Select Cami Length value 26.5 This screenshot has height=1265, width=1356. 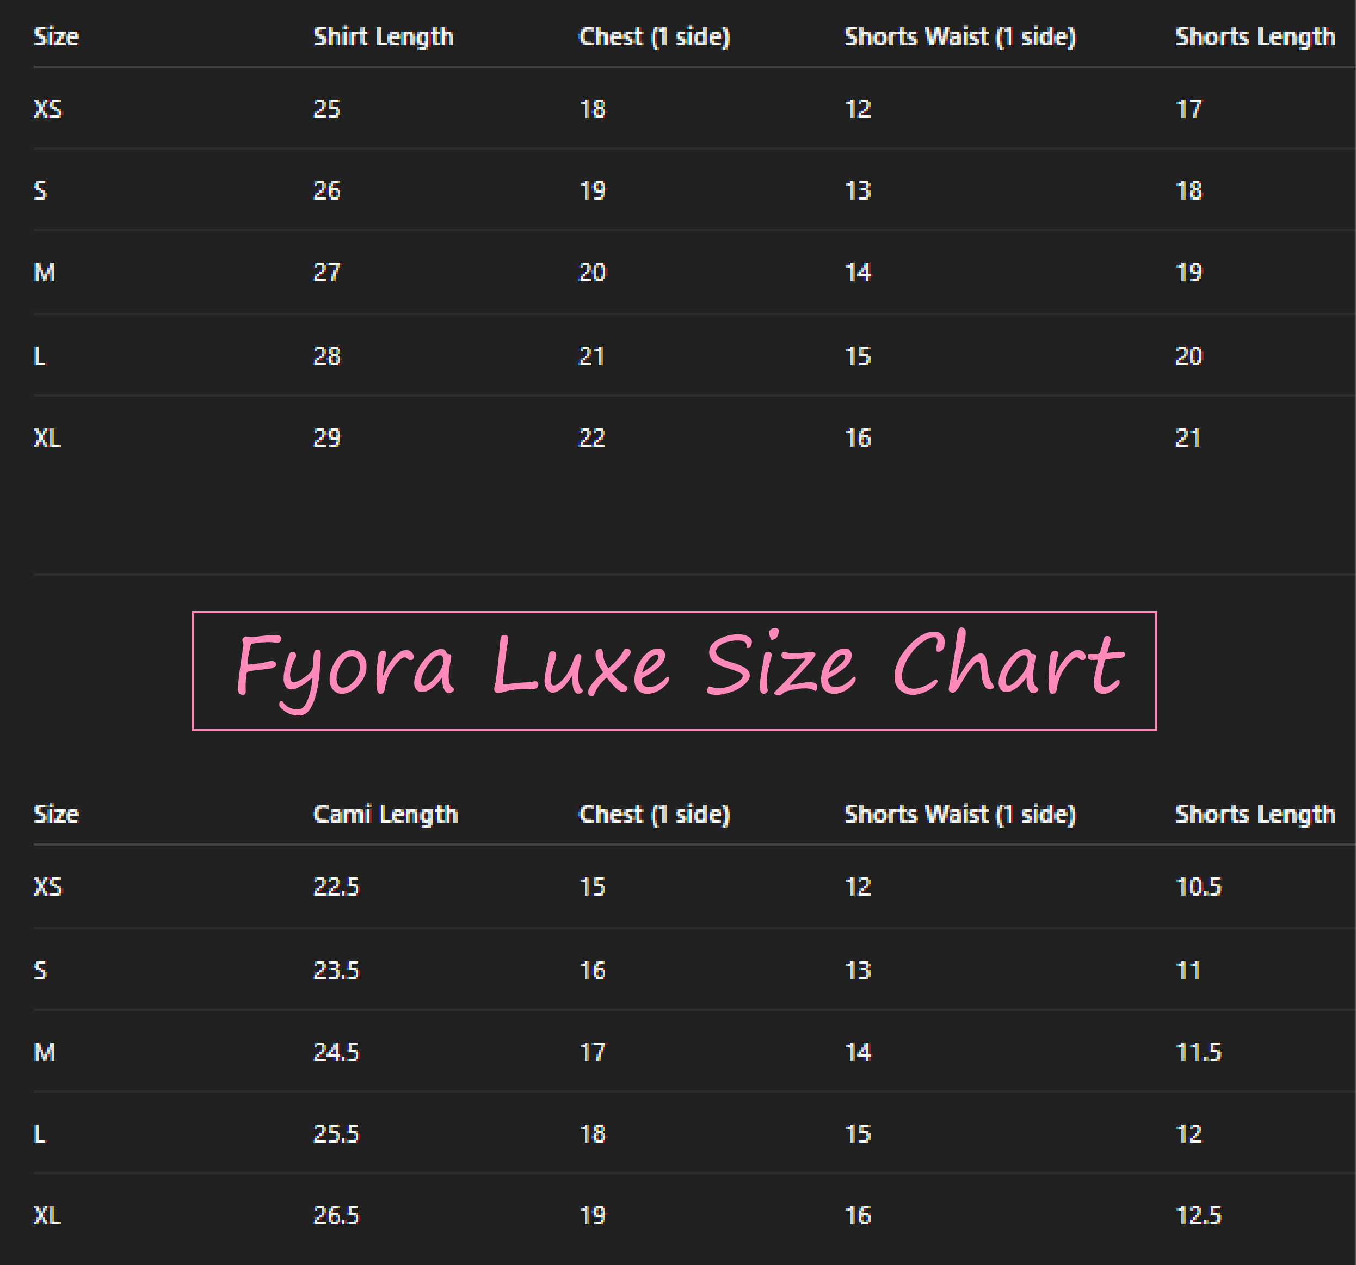tap(336, 1215)
